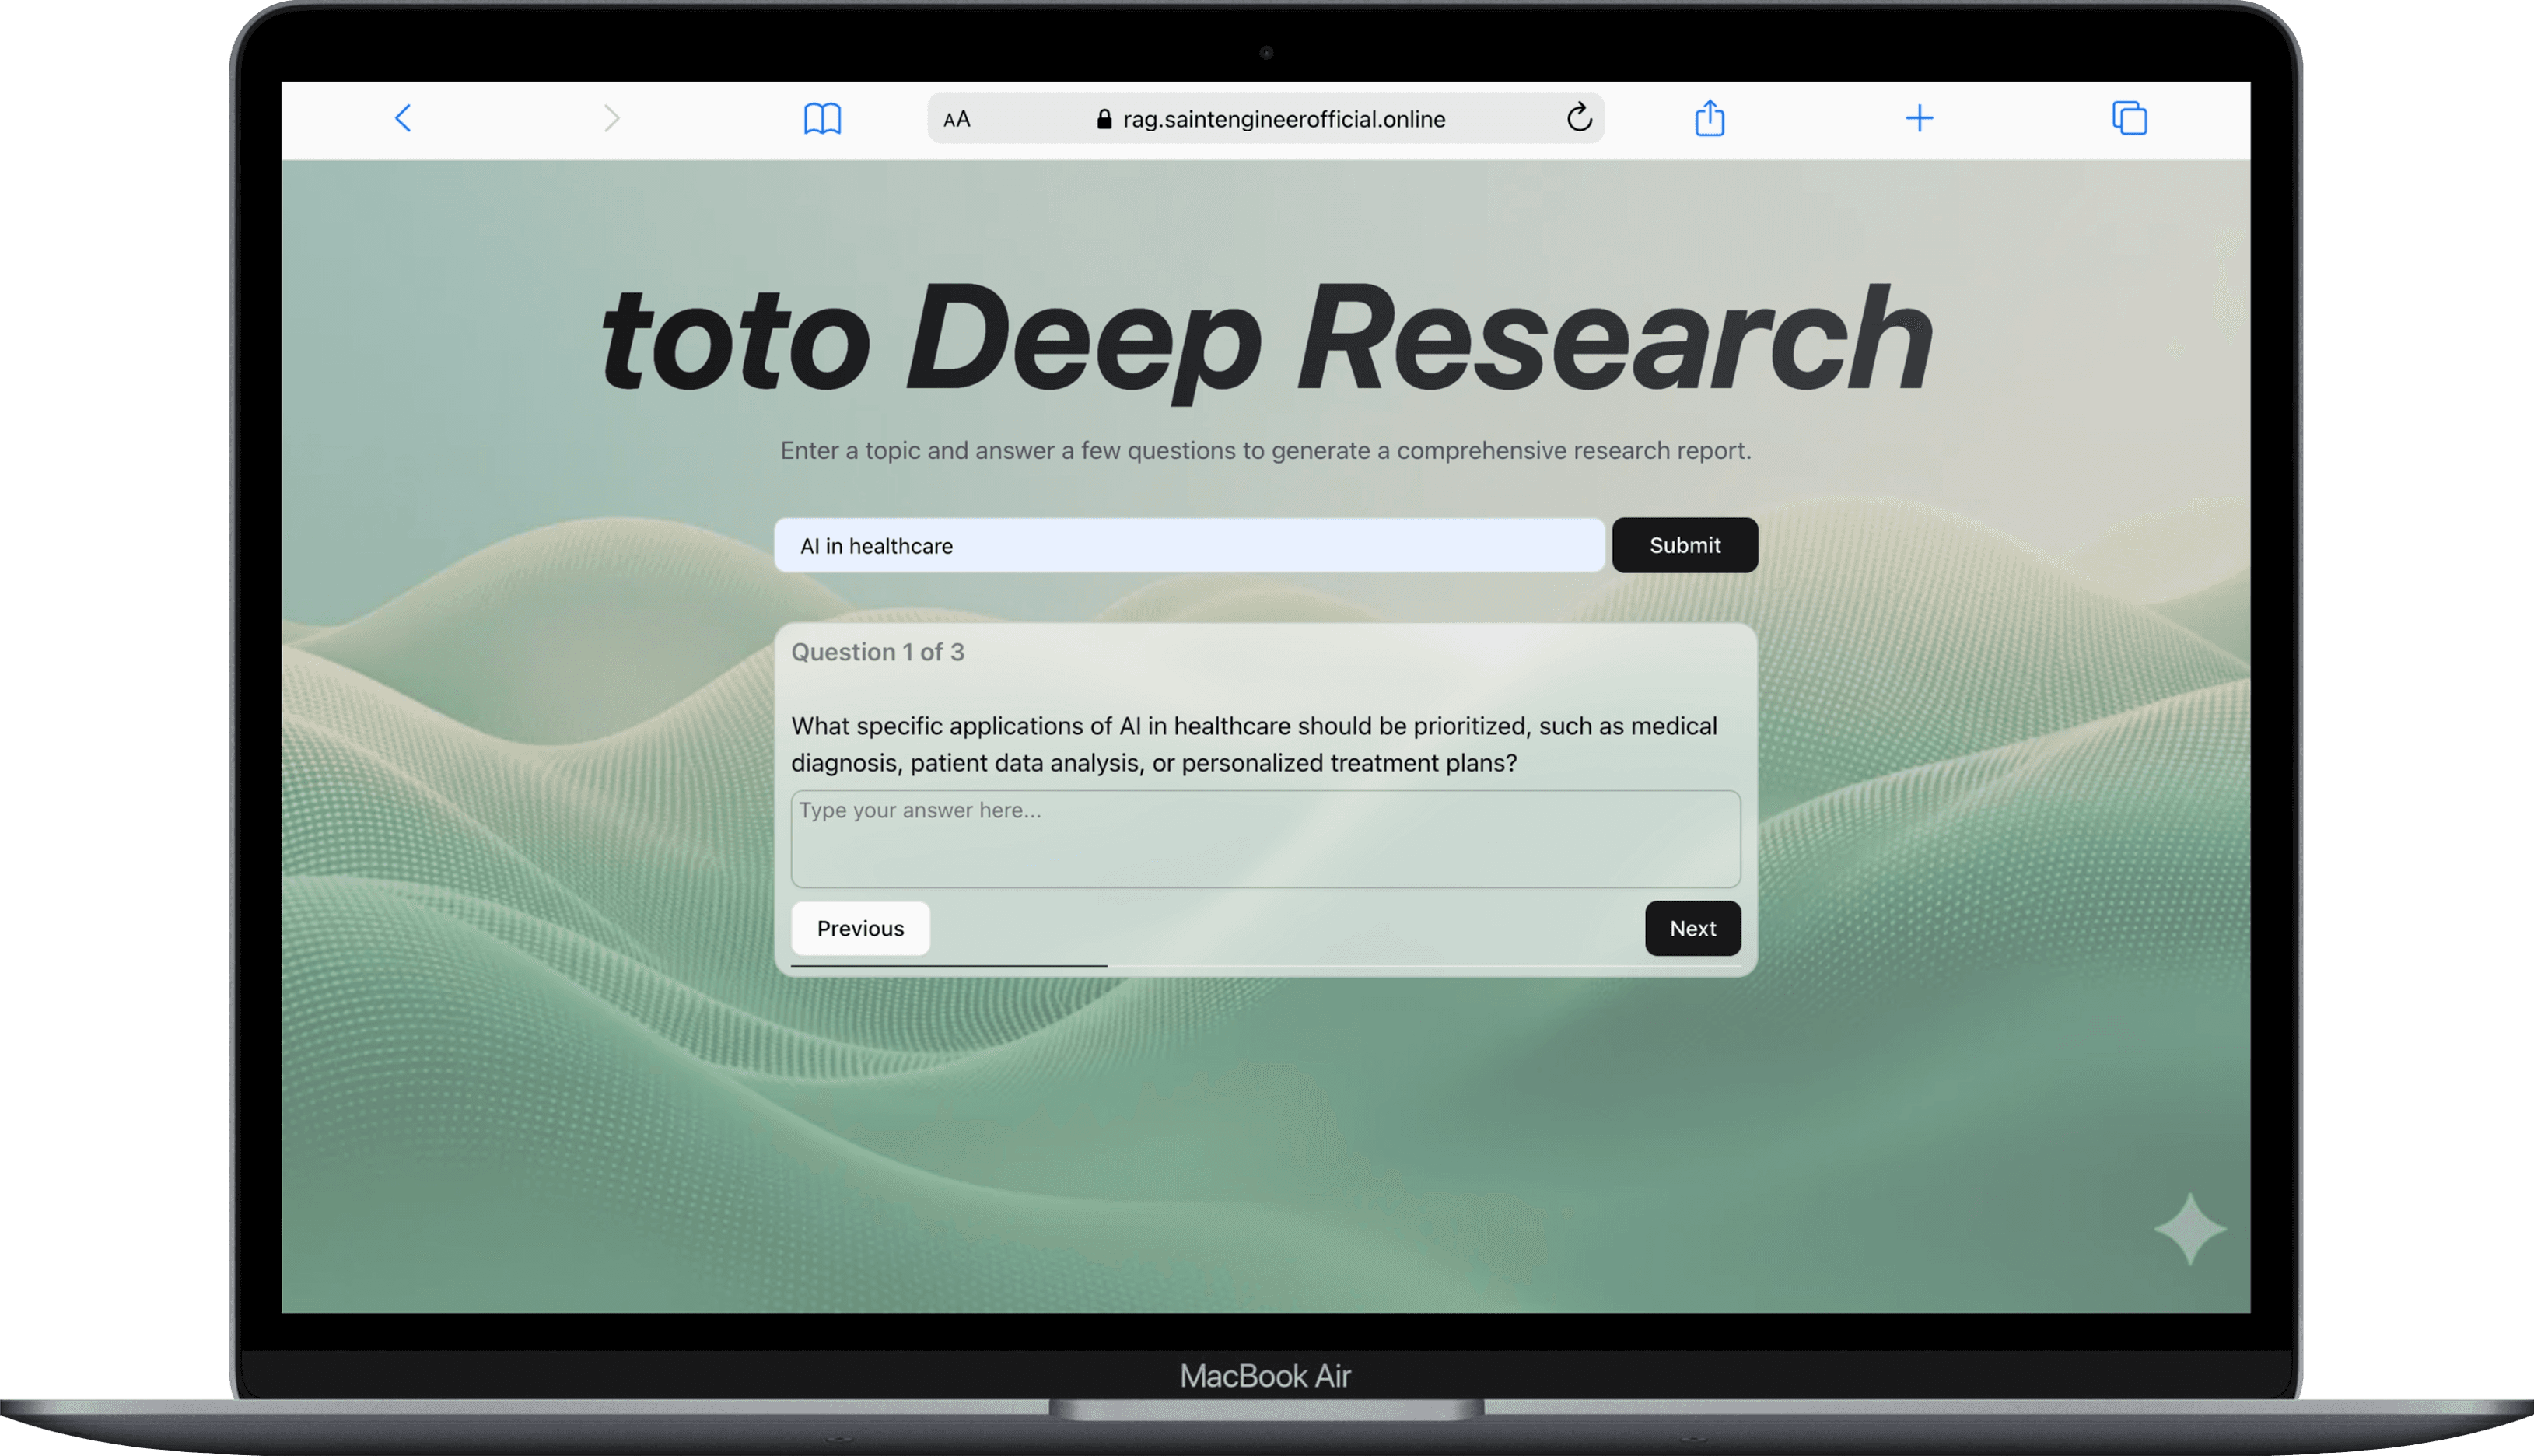The width and height of the screenshot is (2534, 1456).
Task: Submit the 'AI in healthcare' topic
Action: tap(1684, 545)
